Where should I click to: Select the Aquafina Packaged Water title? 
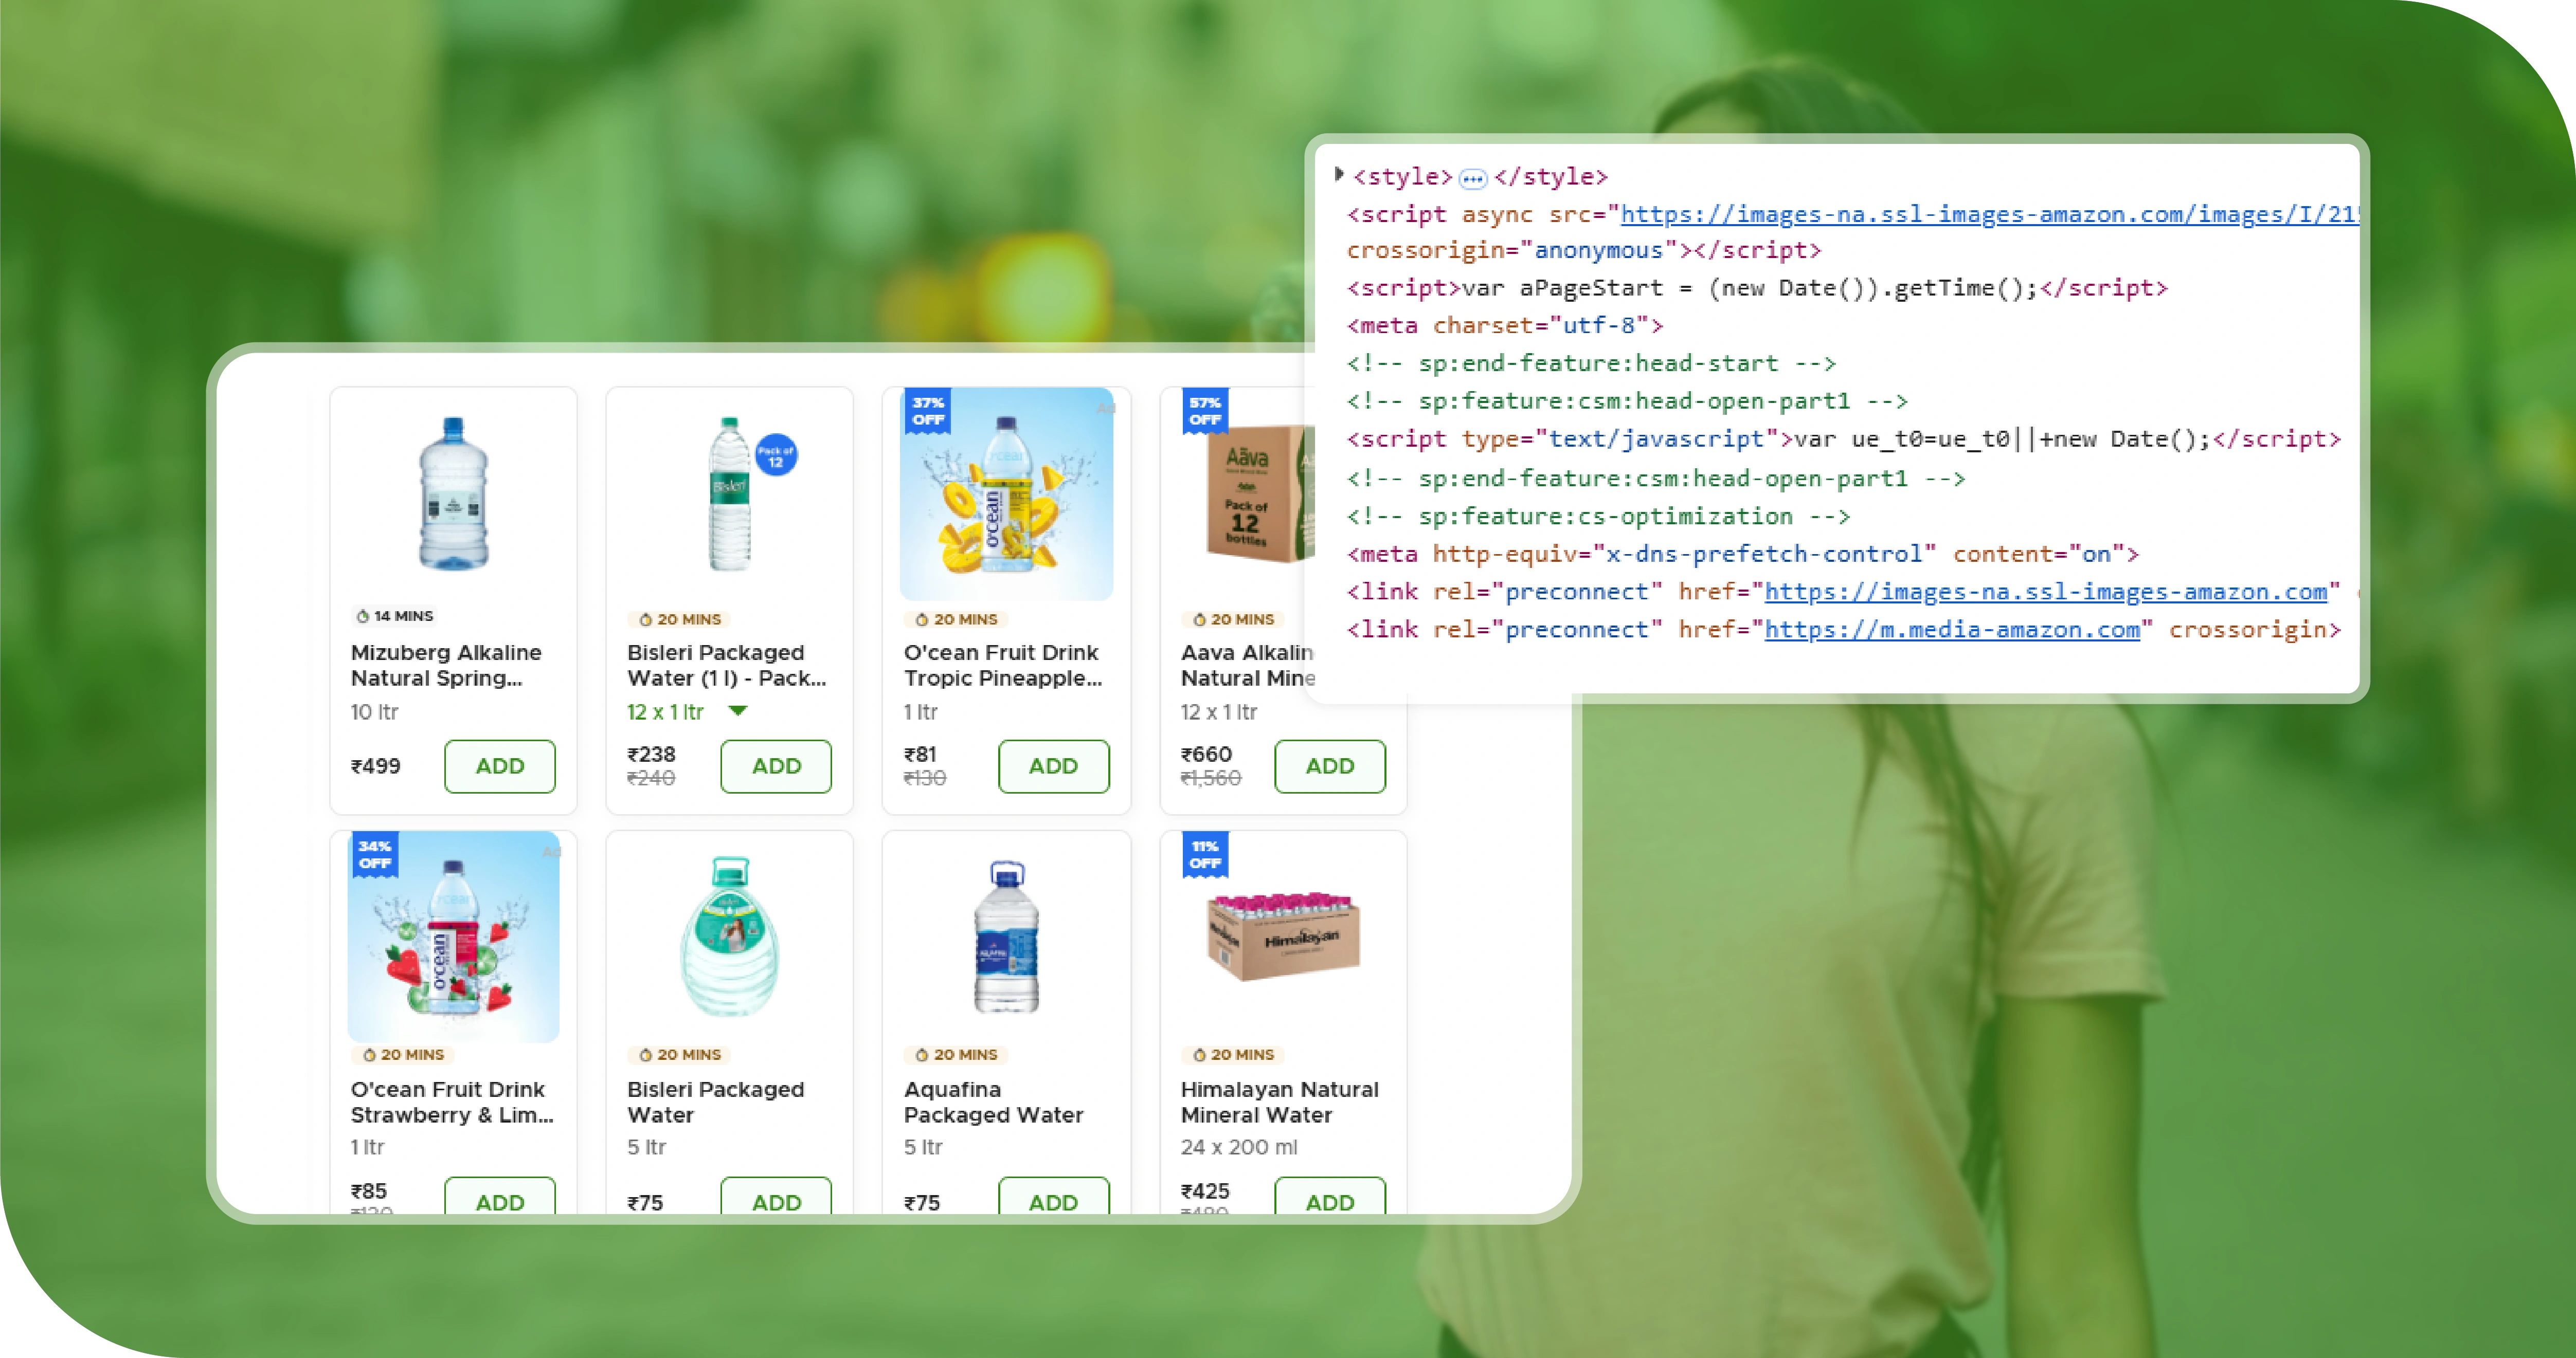click(x=993, y=1102)
